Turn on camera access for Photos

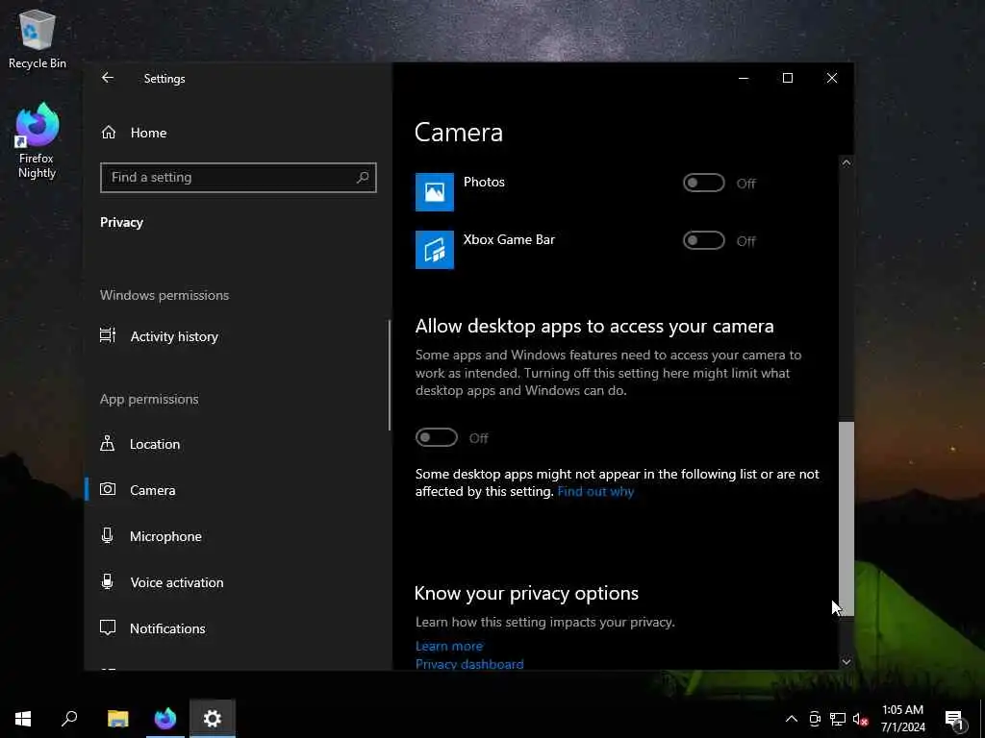[x=703, y=184]
